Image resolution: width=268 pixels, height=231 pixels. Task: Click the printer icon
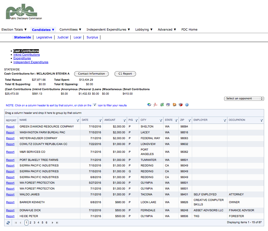(168, 105)
